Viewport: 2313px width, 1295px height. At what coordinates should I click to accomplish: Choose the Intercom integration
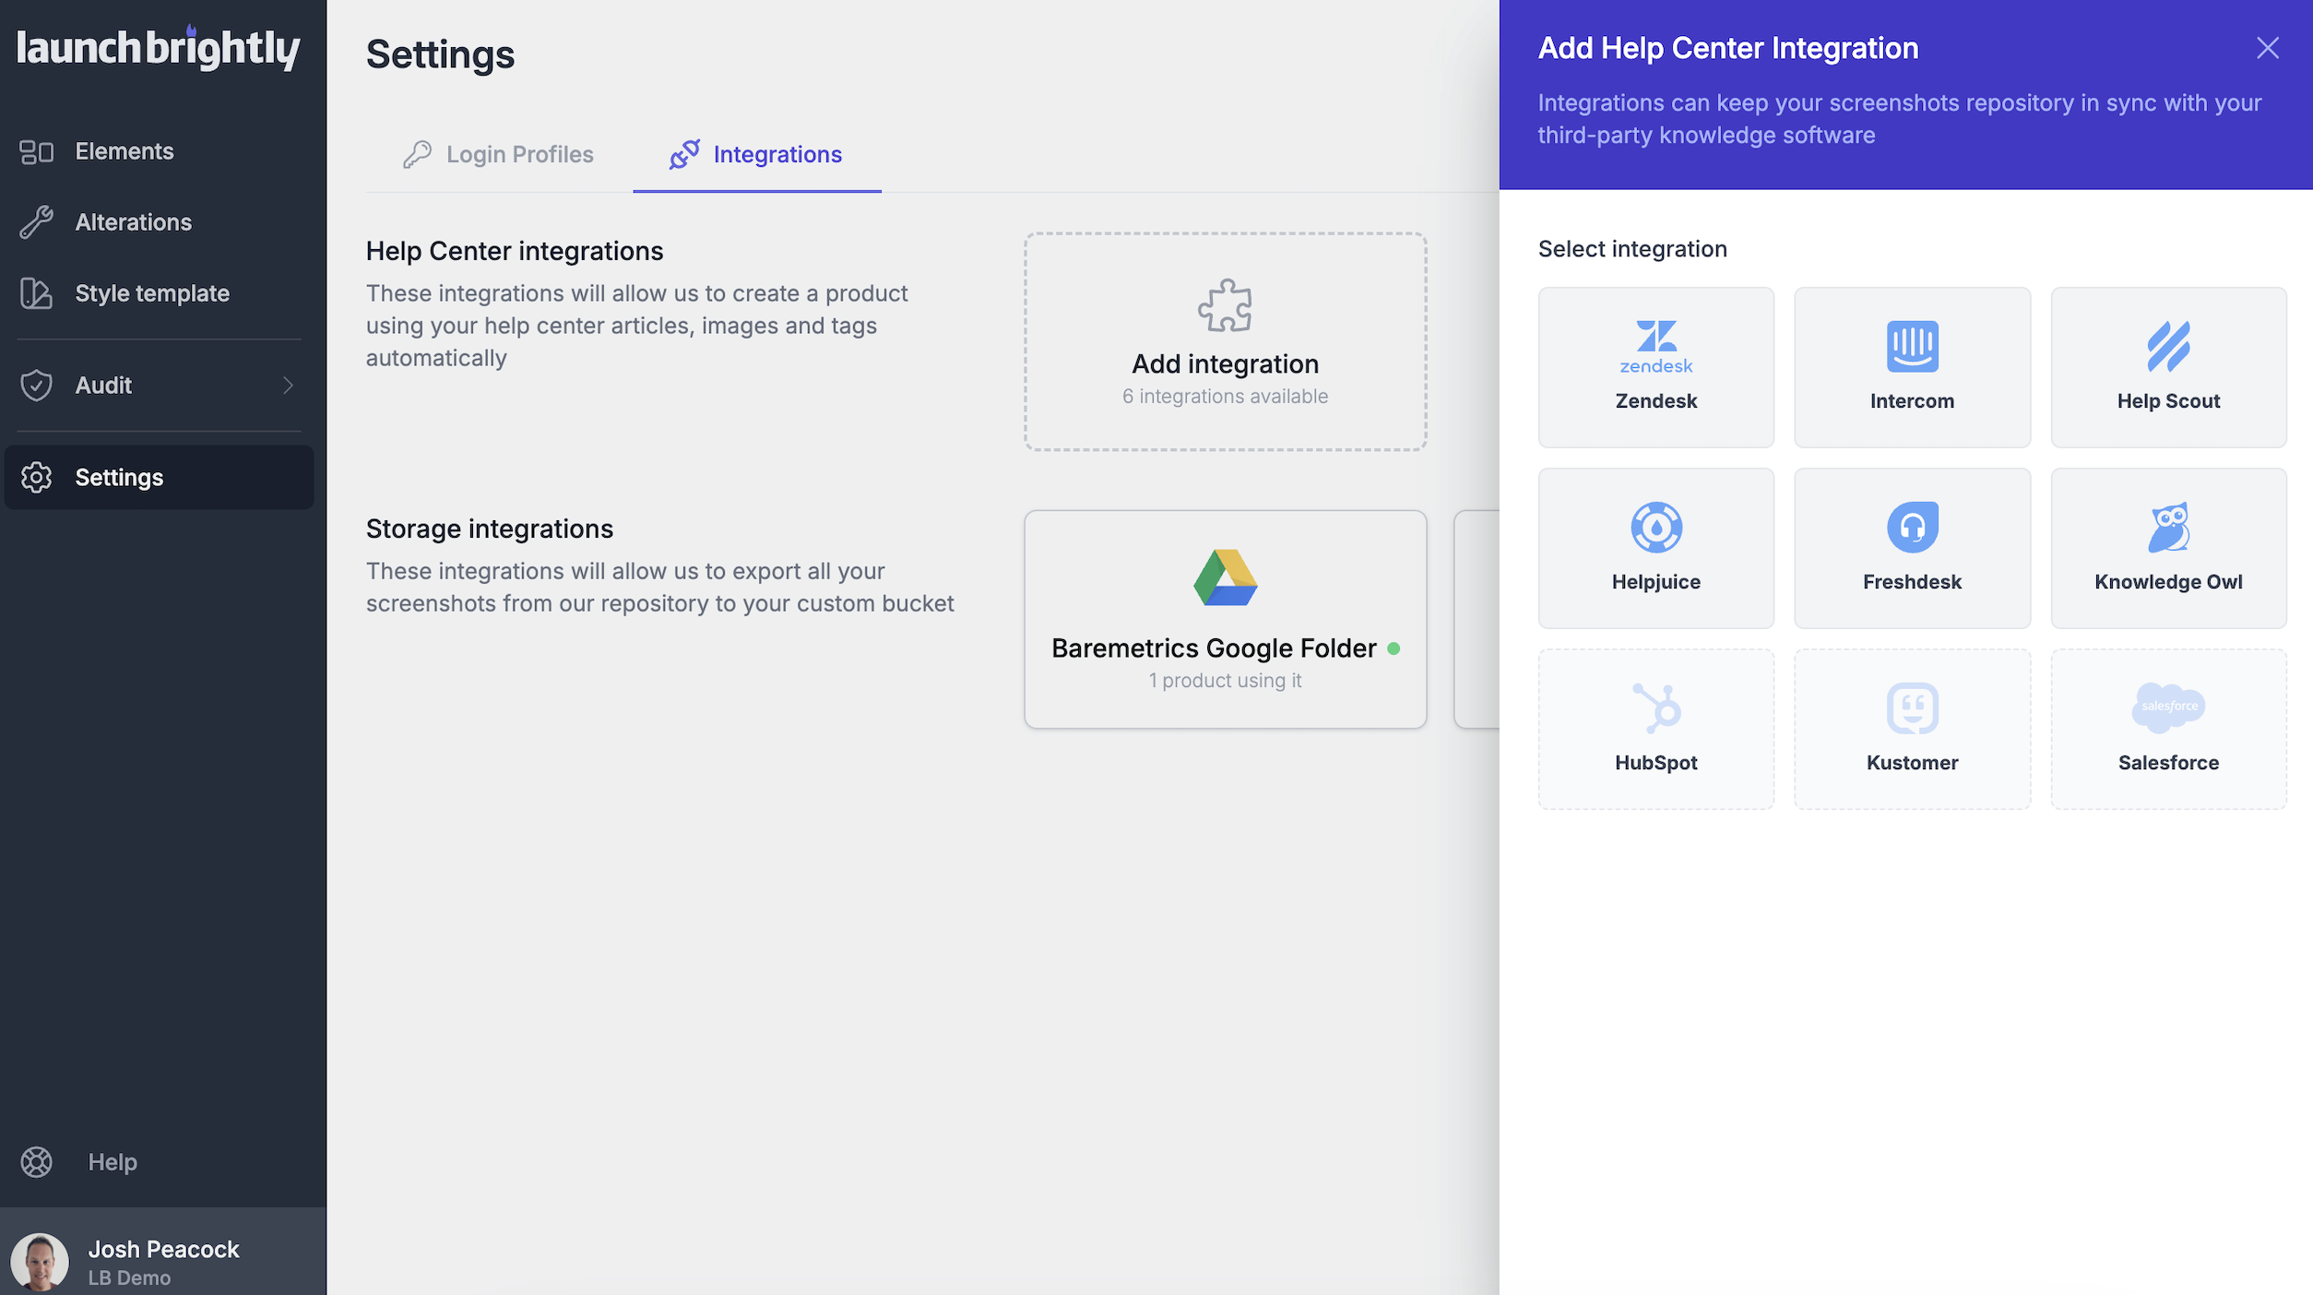1912,367
